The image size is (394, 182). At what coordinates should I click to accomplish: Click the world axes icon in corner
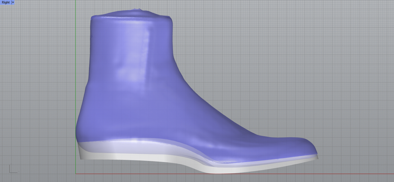[x=12, y=169]
